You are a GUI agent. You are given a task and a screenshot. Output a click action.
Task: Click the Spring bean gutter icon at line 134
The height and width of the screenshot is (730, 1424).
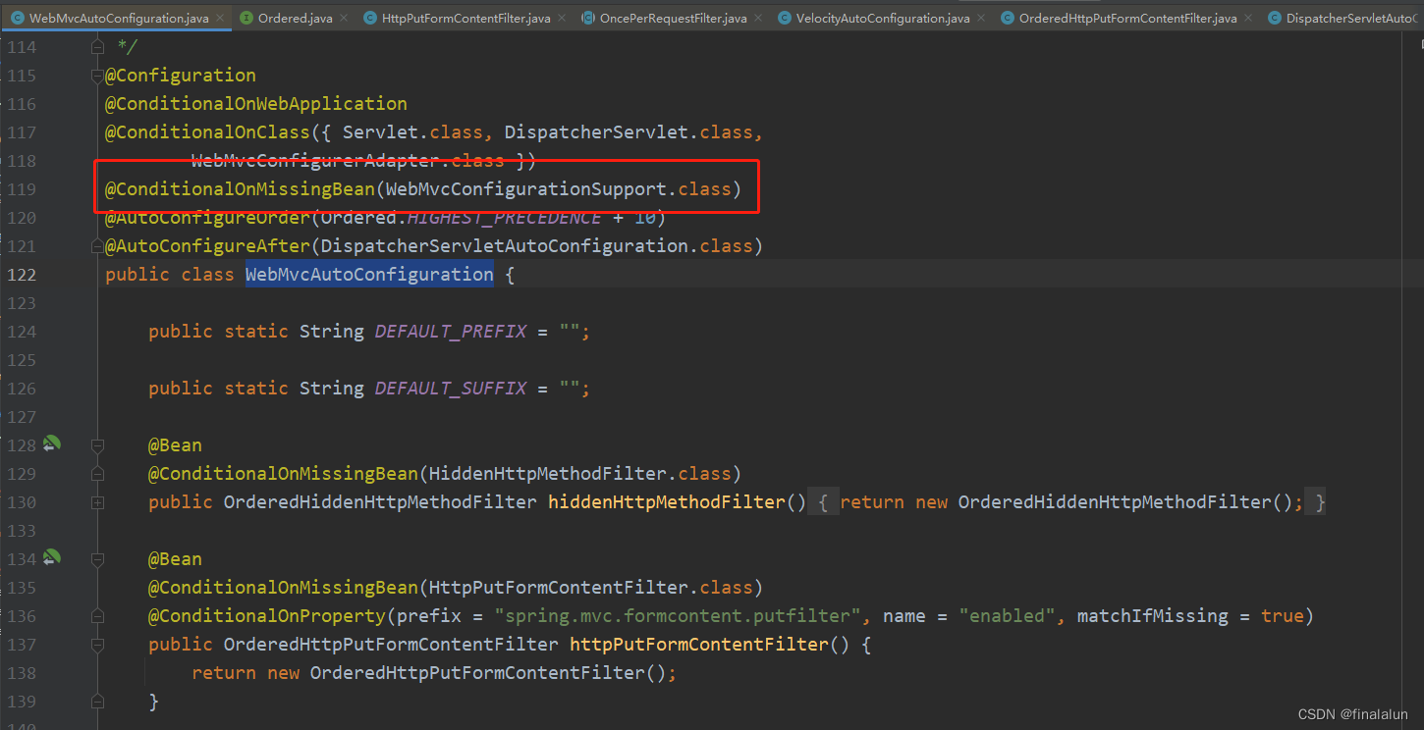click(51, 558)
